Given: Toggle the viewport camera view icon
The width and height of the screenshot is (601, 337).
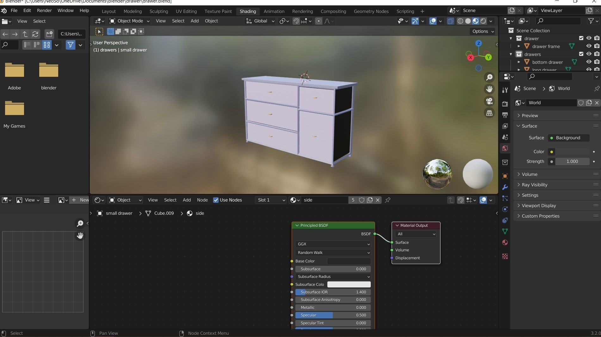Looking at the screenshot, I should pyautogui.click(x=489, y=101).
